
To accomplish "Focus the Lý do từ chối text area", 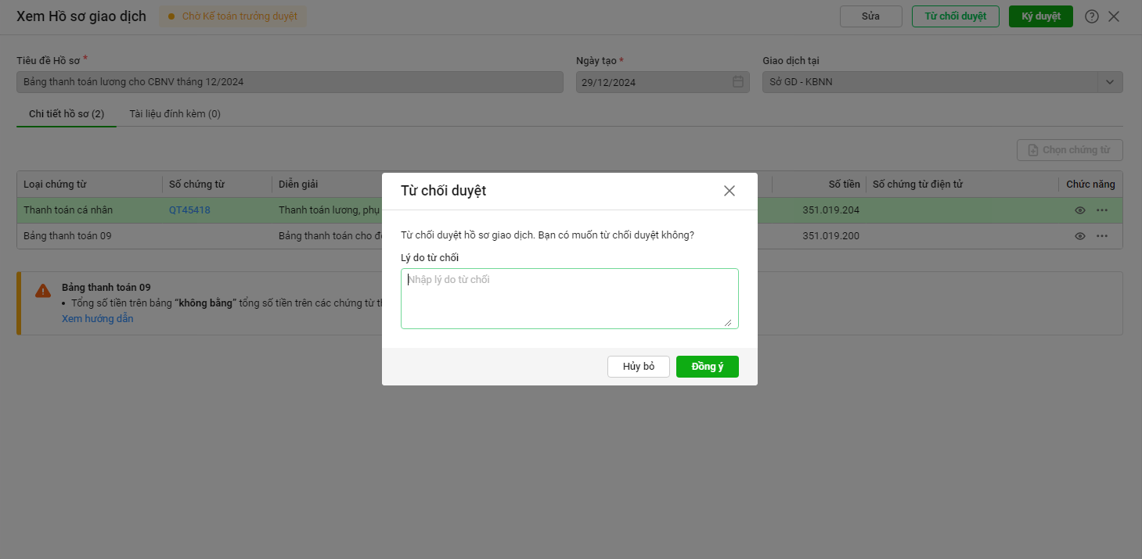I will [x=569, y=299].
